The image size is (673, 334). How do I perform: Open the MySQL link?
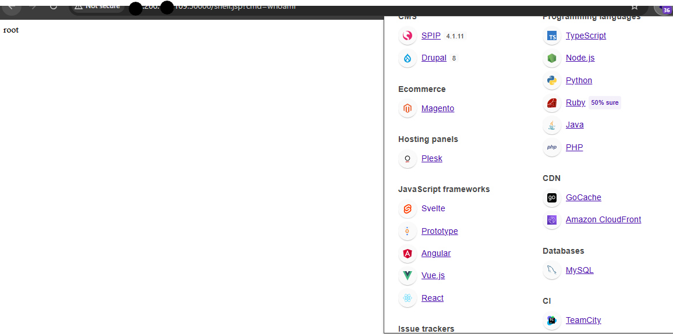[x=579, y=271]
